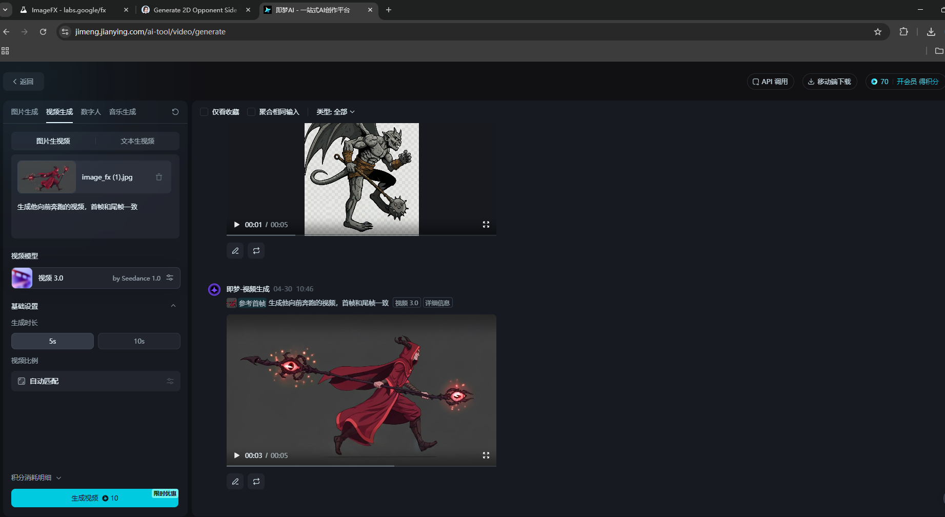
Task: View site information icon in address bar
Action: 65,32
